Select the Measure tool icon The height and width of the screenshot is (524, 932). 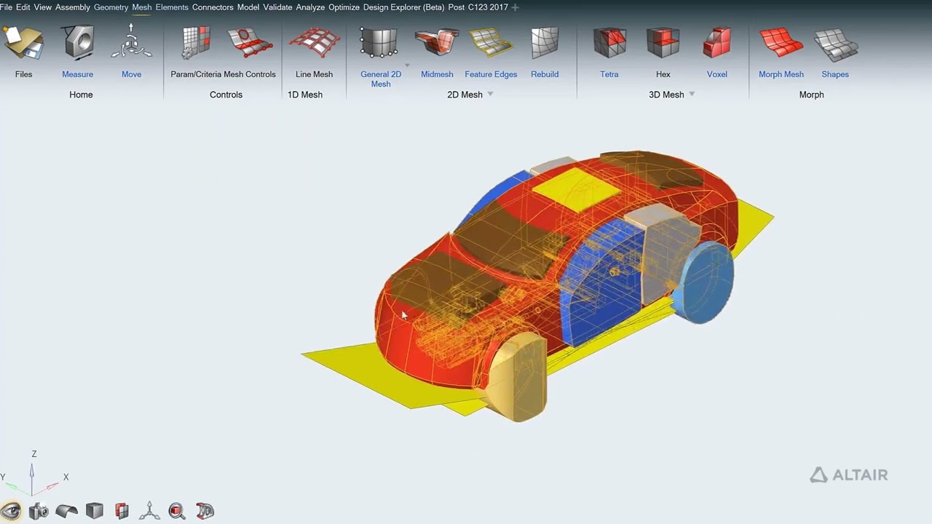point(78,43)
